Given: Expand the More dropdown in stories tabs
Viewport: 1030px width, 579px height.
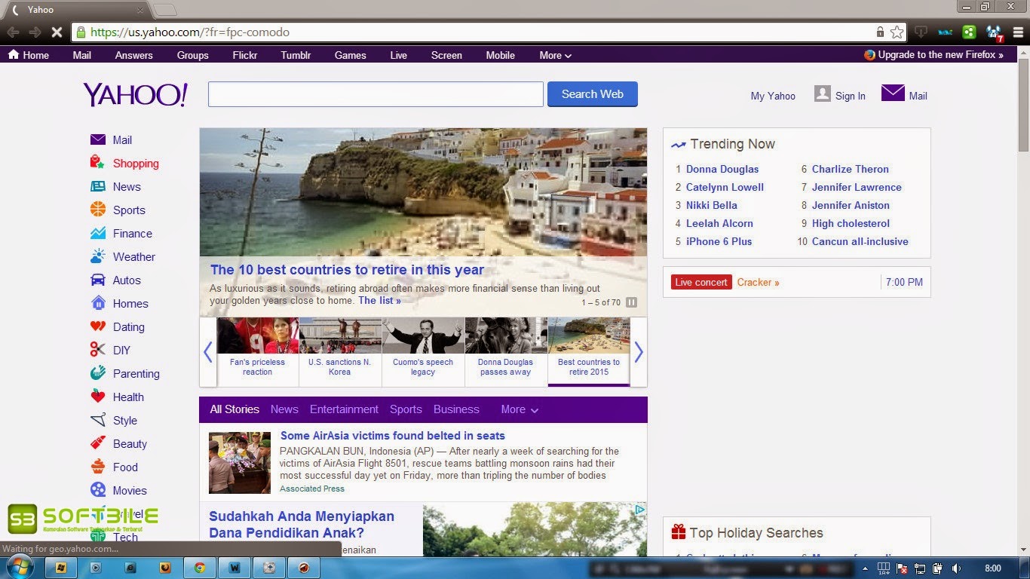Looking at the screenshot, I should (x=520, y=409).
